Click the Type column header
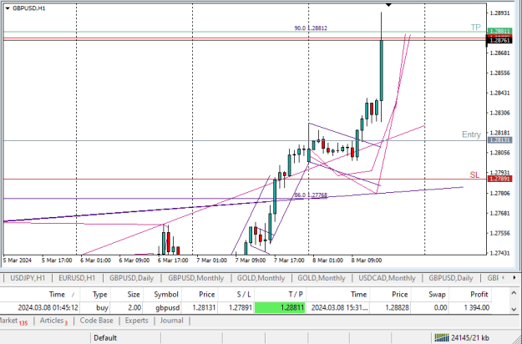This screenshot has width=522, height=344. 100,295
